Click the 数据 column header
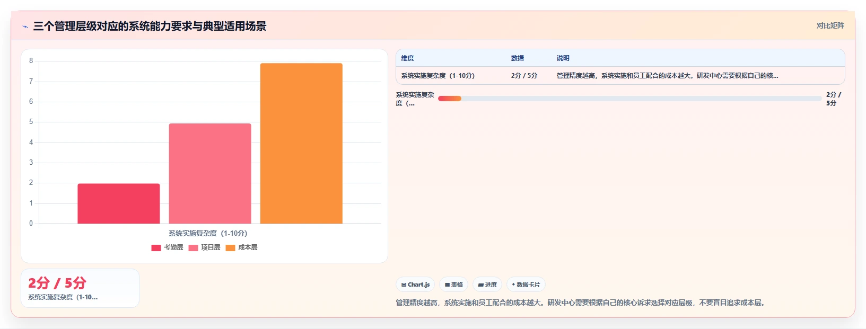 pyautogui.click(x=517, y=58)
